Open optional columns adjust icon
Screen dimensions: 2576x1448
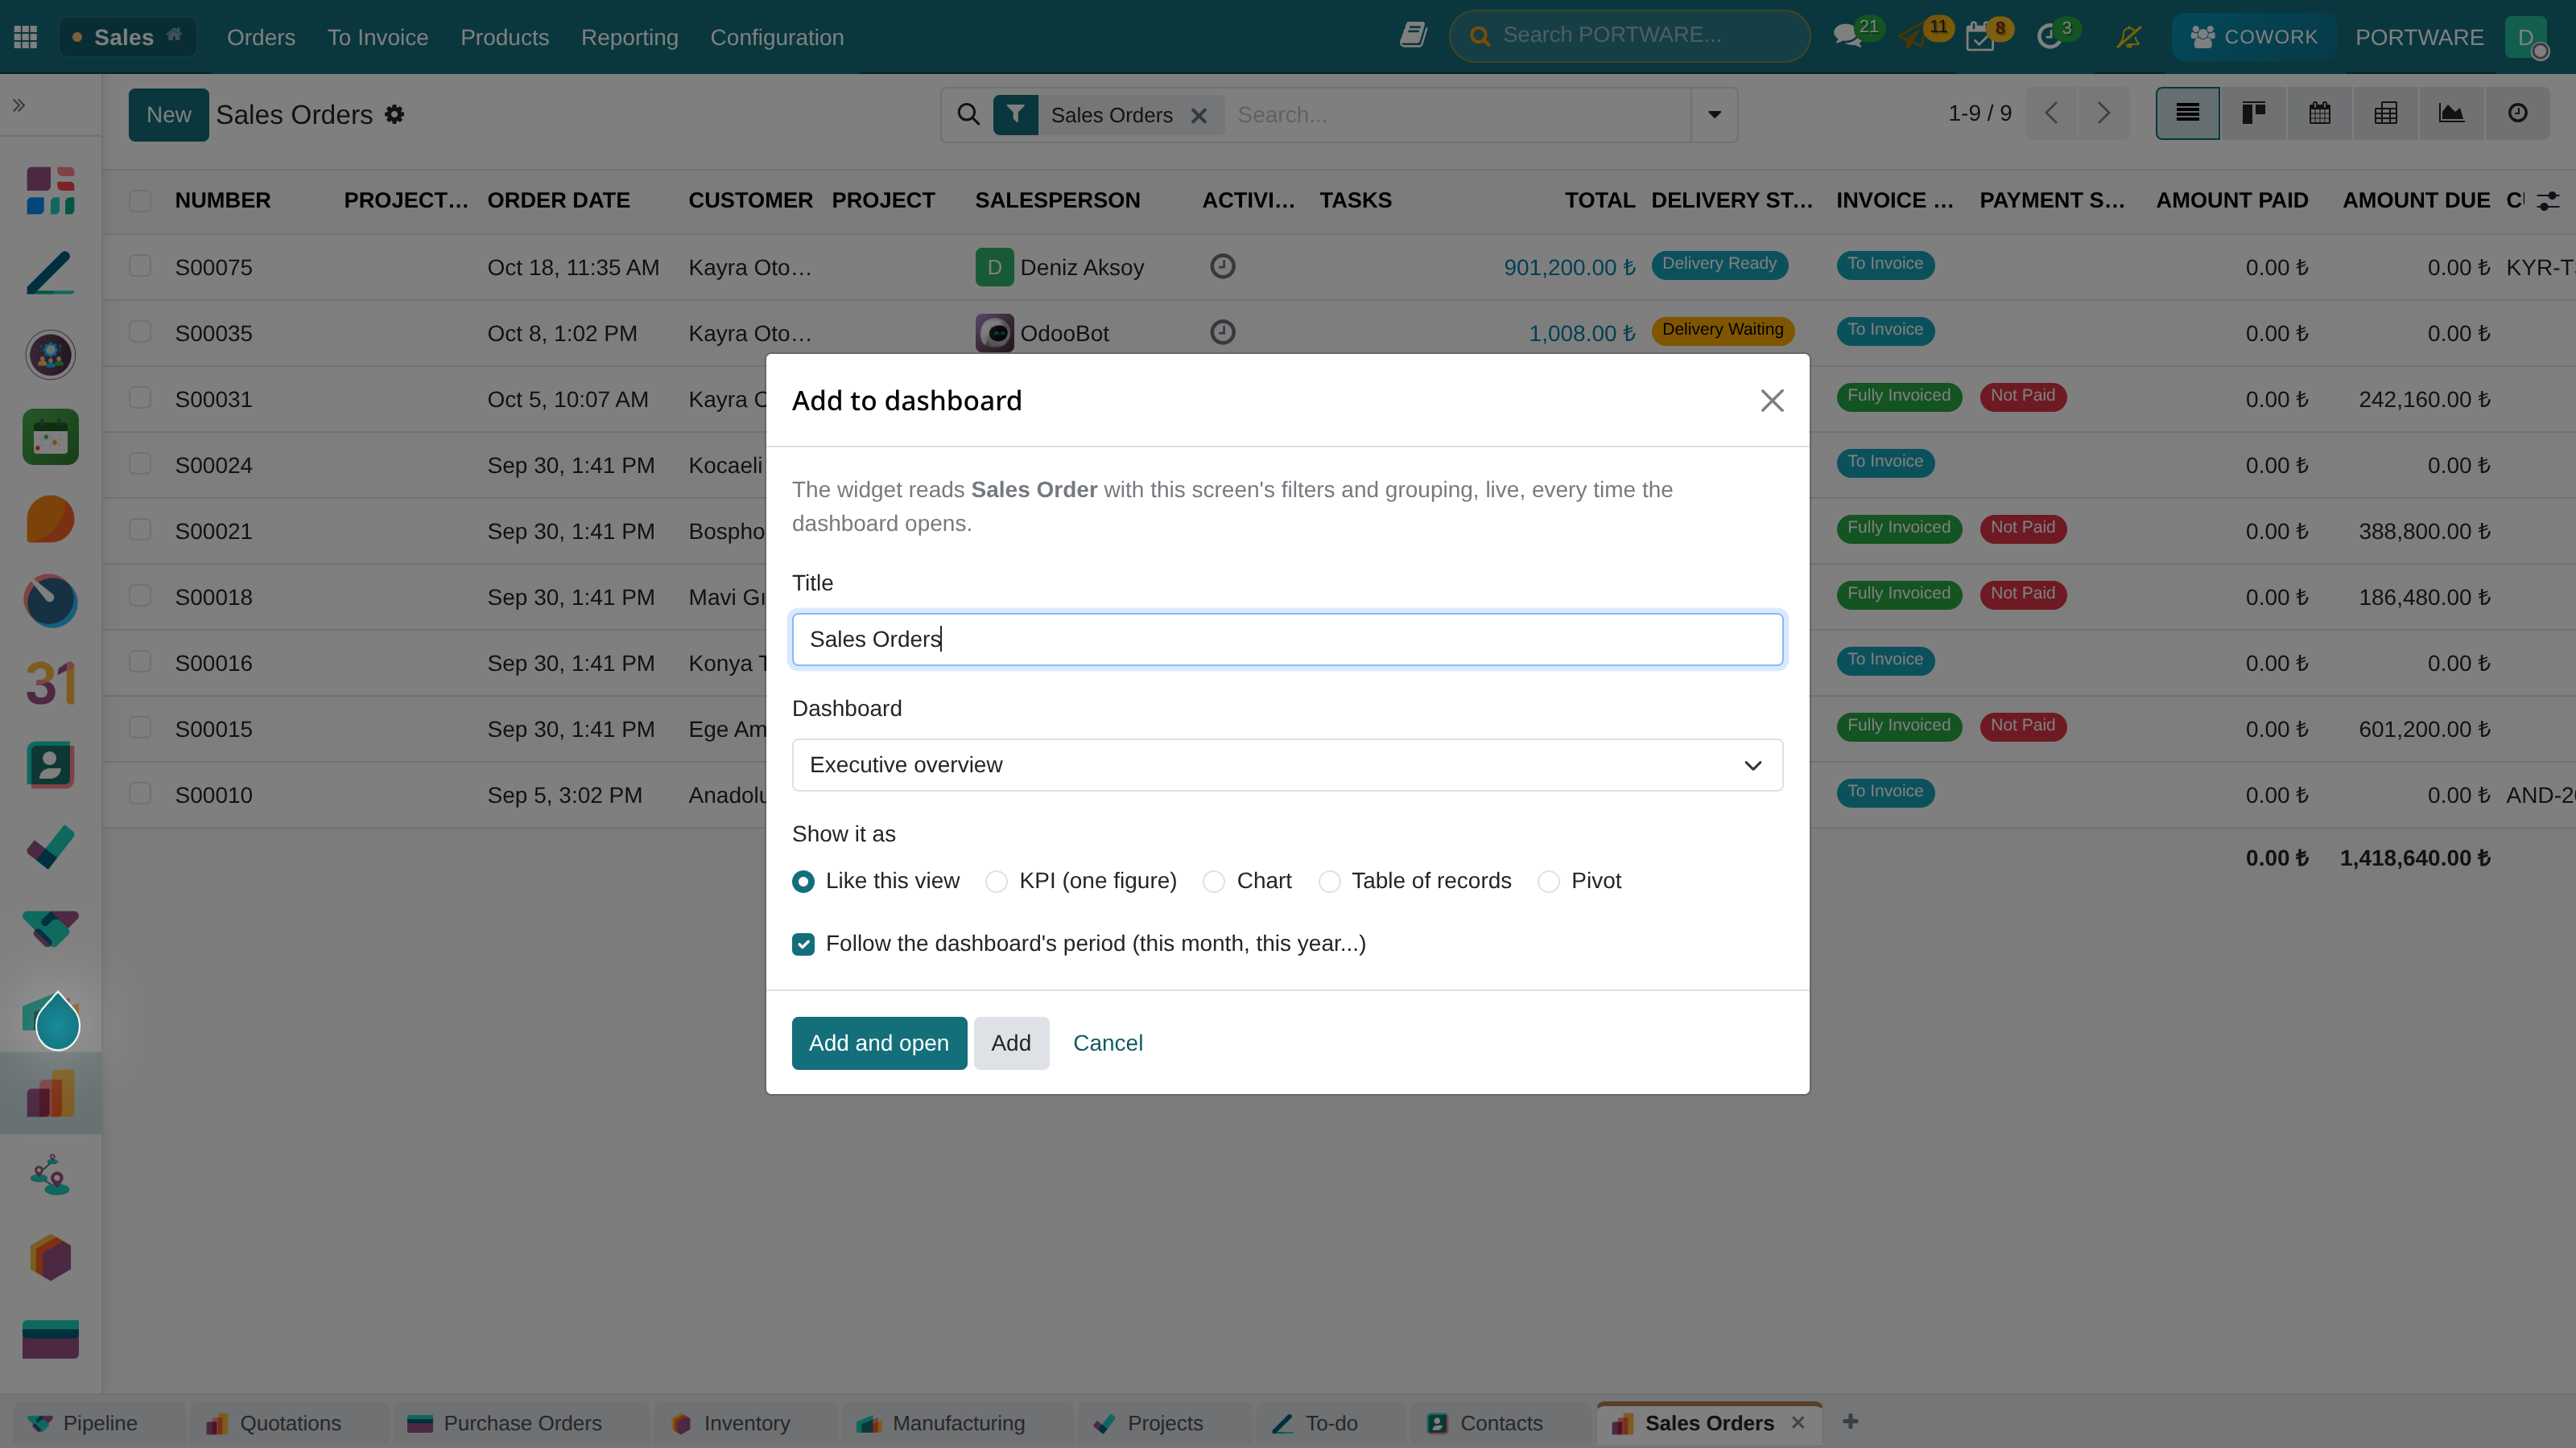[2549, 200]
